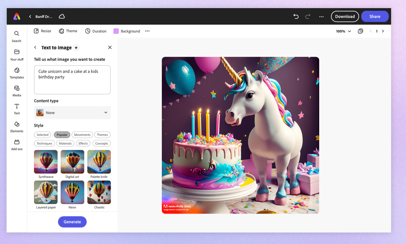Go to next page arrow
This screenshot has height=244, width=406.
point(383,31)
